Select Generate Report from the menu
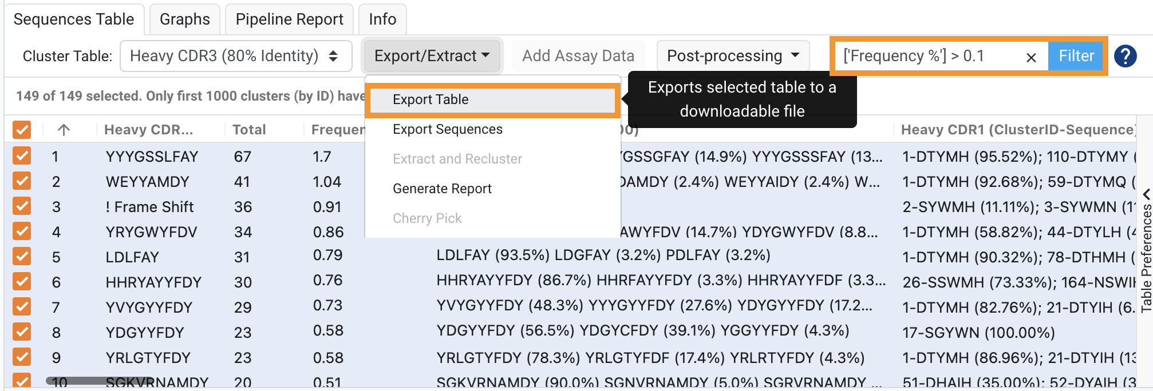 pyautogui.click(x=442, y=189)
